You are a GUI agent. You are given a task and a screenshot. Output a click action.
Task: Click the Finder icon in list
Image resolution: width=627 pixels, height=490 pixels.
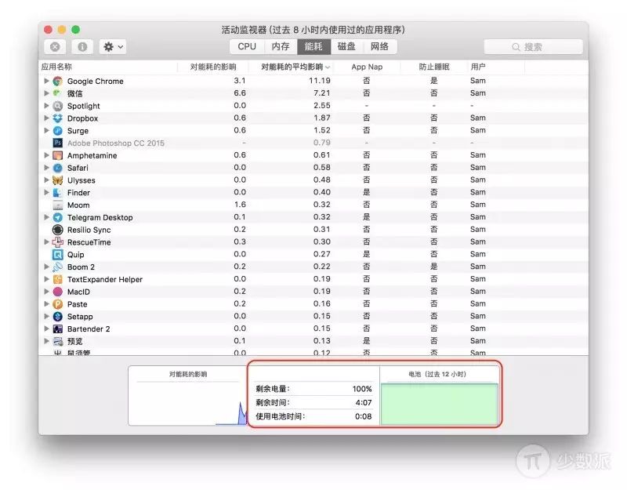tap(57, 193)
